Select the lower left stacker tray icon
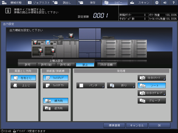This screenshot has width=178, height=133. (41, 50)
